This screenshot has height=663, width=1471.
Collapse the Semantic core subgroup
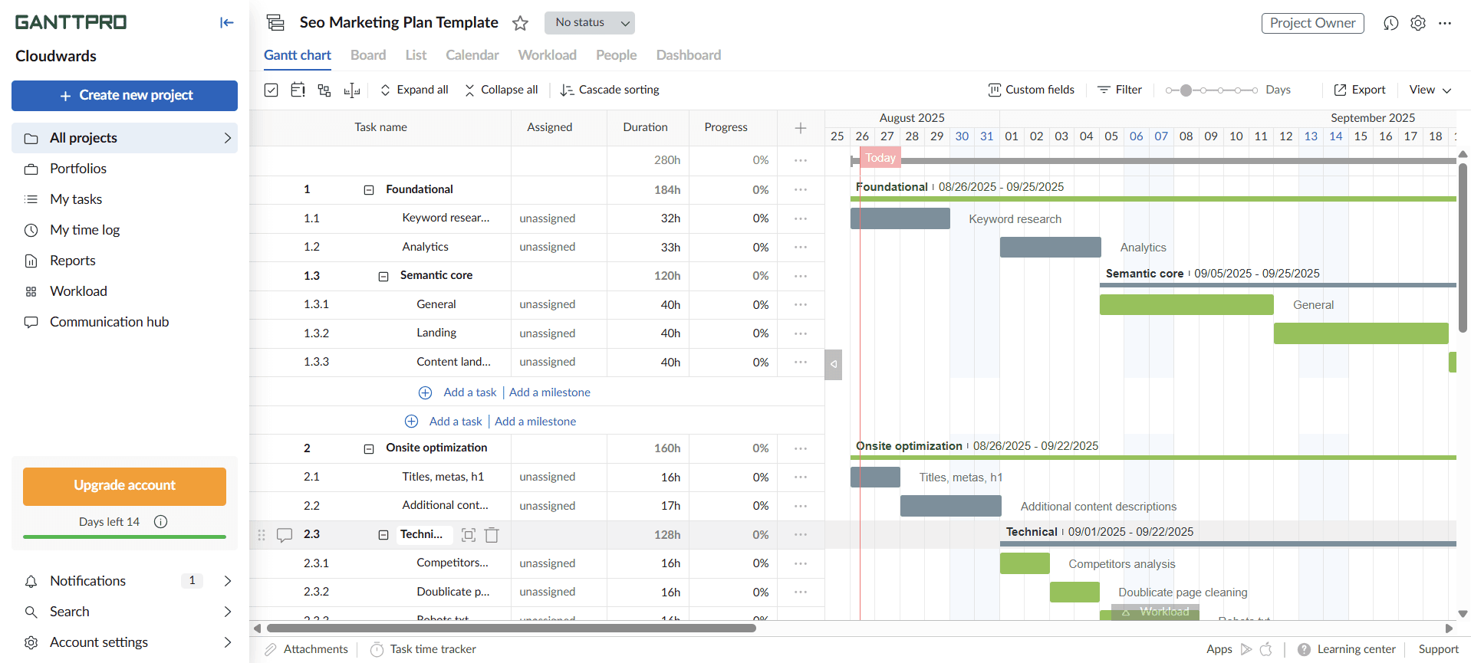click(383, 276)
